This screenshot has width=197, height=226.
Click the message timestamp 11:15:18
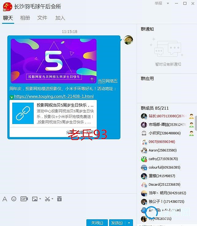pos(70,31)
